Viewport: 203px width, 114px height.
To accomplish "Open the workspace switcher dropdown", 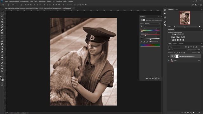I will click(196, 5).
